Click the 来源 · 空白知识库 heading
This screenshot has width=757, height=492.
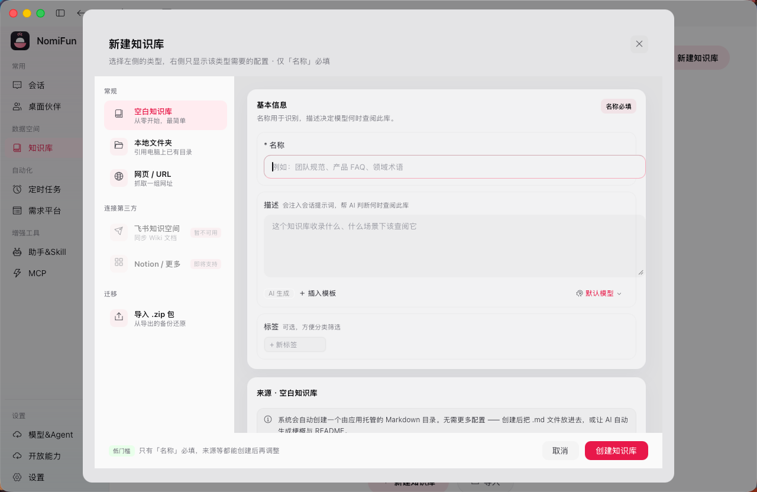click(x=287, y=393)
